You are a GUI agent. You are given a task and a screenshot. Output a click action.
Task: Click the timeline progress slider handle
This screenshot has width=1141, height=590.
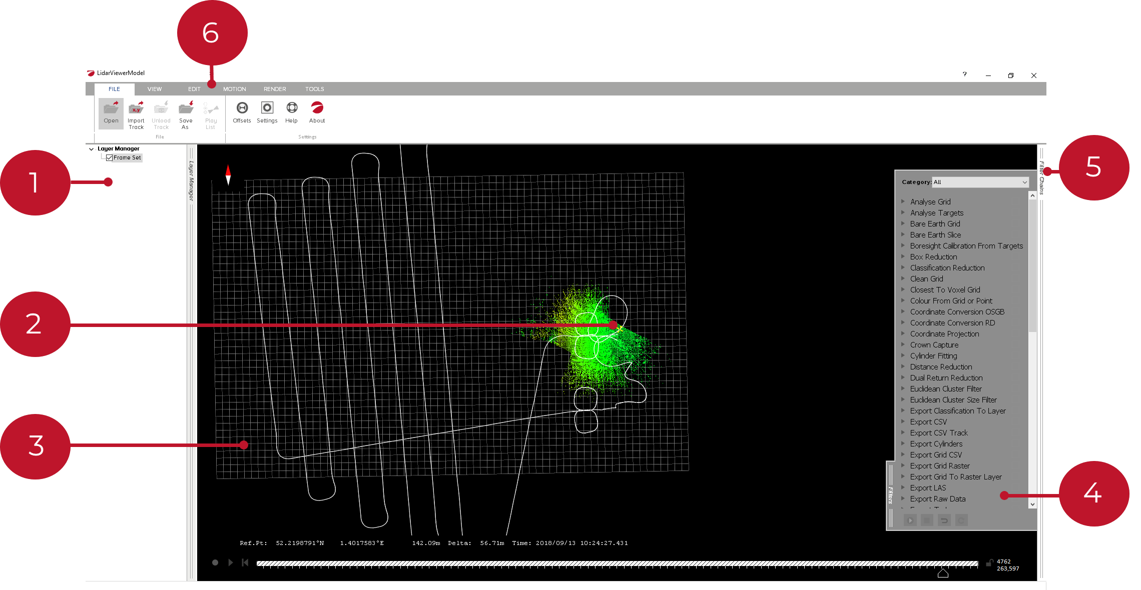pyautogui.click(x=943, y=573)
